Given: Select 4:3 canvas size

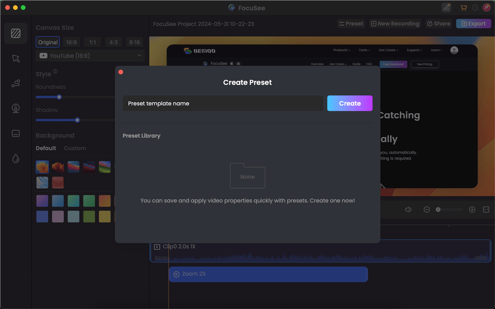Looking at the screenshot, I should click(x=113, y=42).
